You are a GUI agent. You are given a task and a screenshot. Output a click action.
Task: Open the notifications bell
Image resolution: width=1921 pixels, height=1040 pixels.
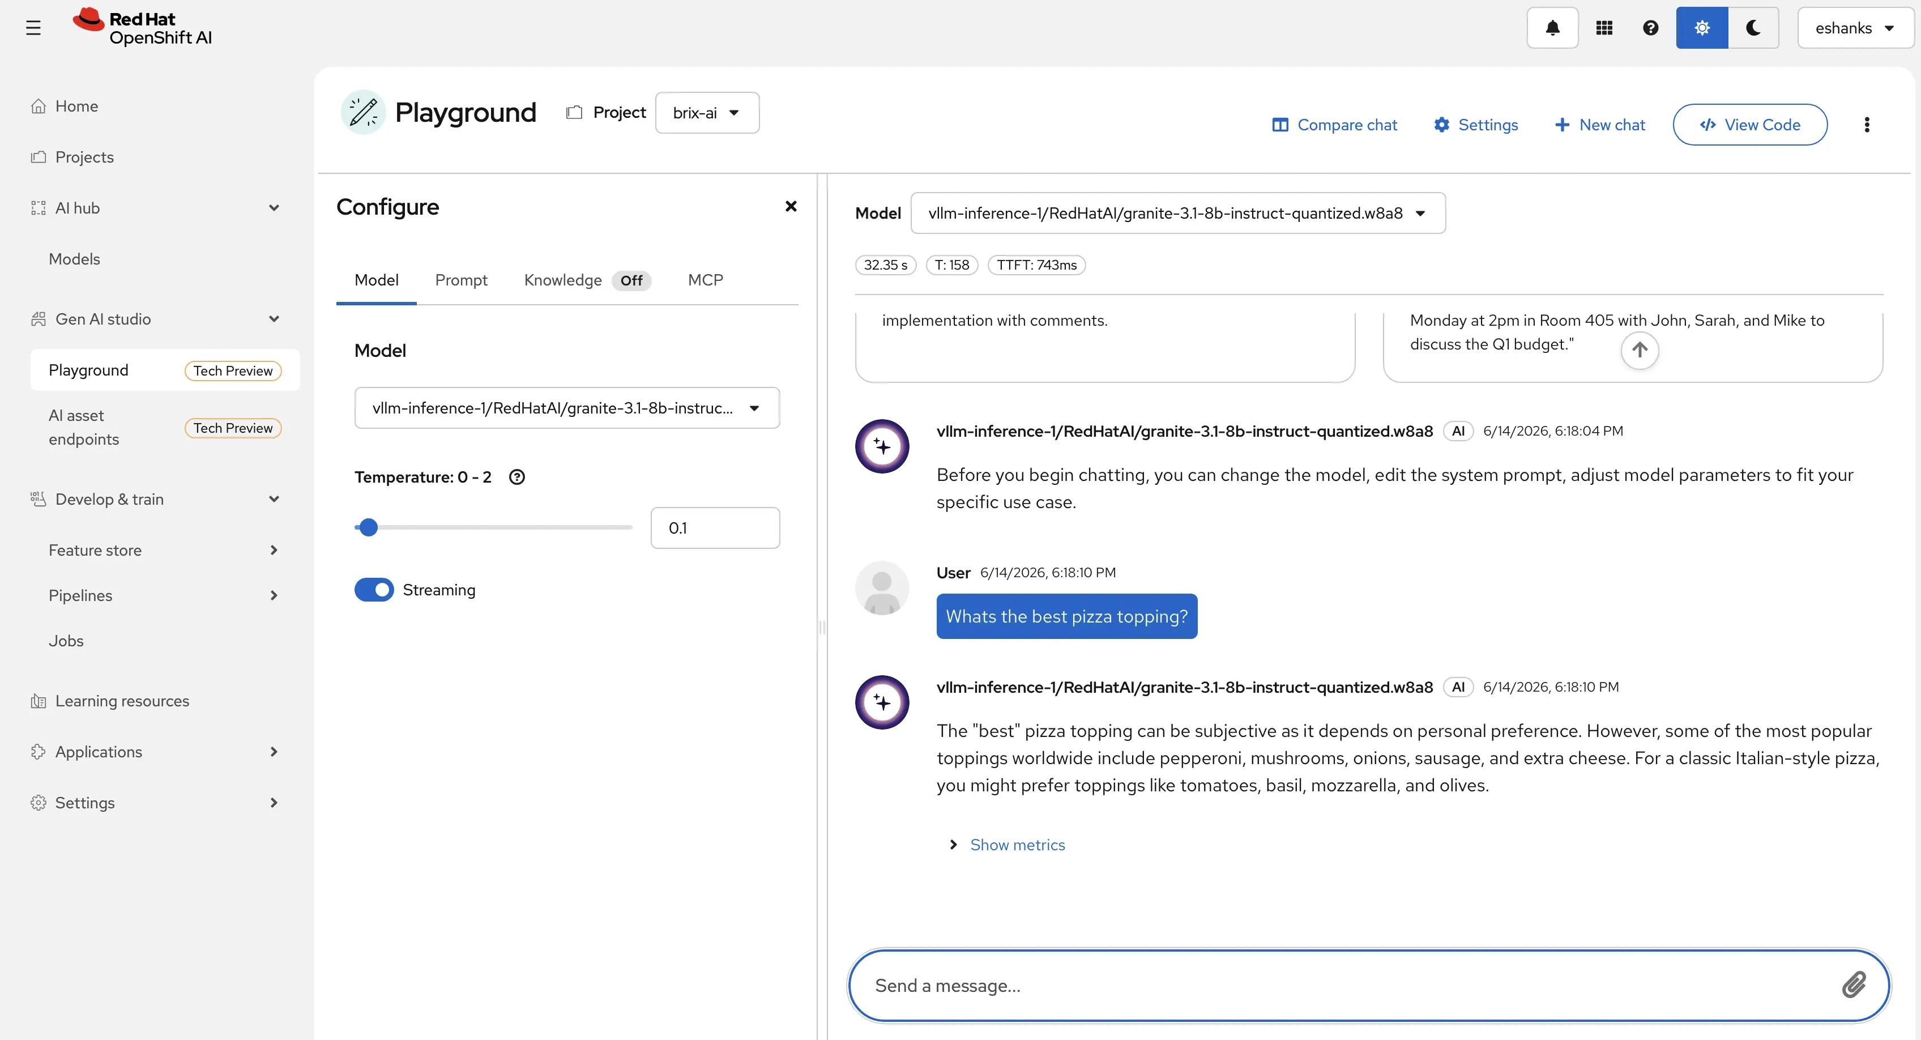[x=1552, y=28]
